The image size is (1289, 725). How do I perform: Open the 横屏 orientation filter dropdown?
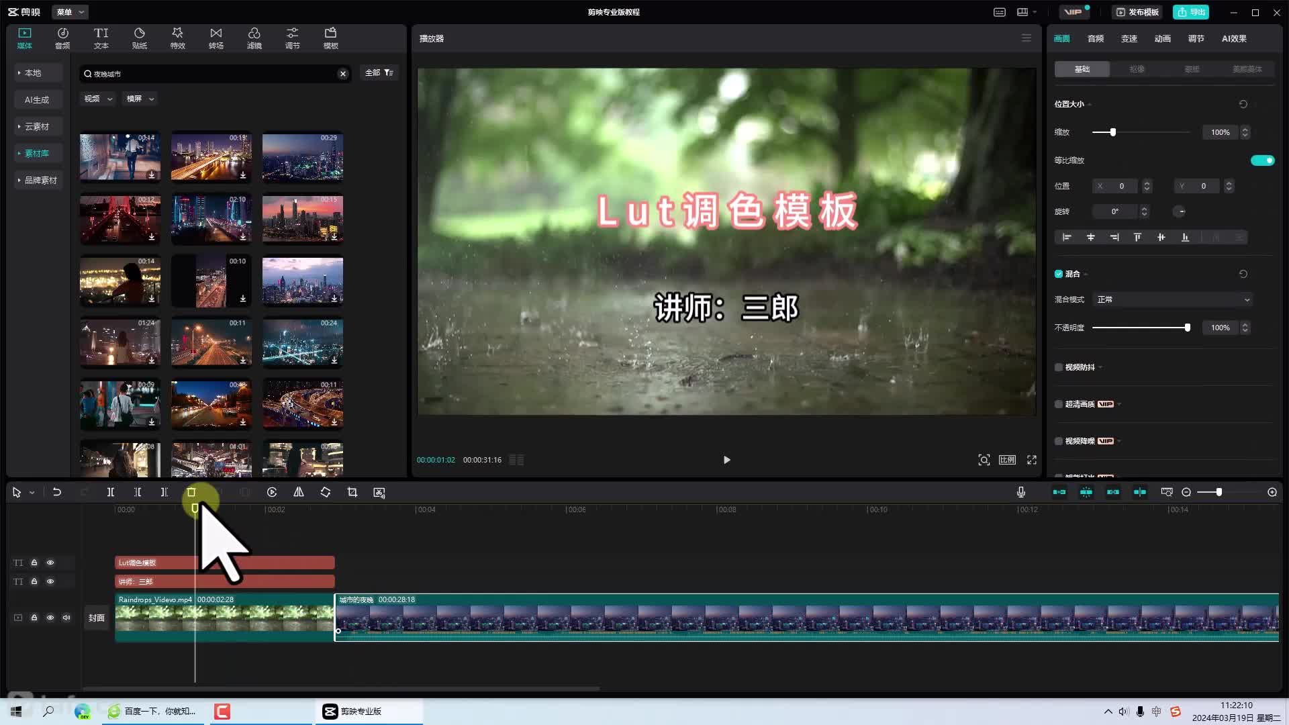pos(140,99)
